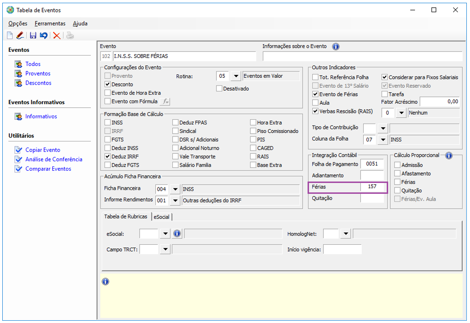
Task: Open Análise de Conferência link
Action: (x=54, y=159)
